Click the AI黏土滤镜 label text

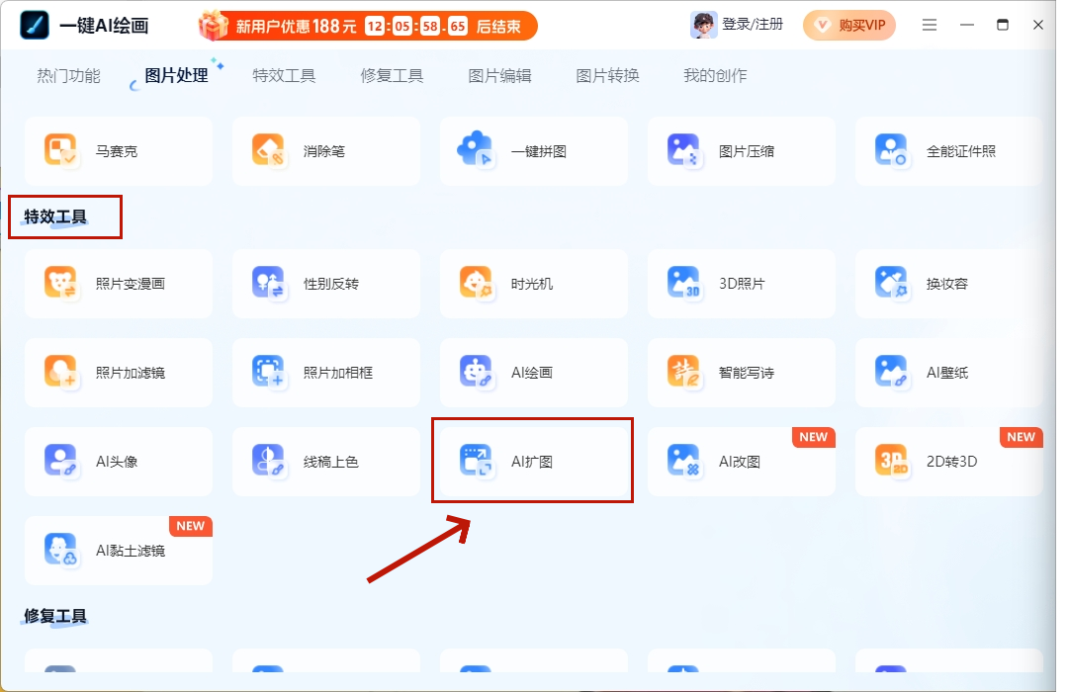pos(131,551)
